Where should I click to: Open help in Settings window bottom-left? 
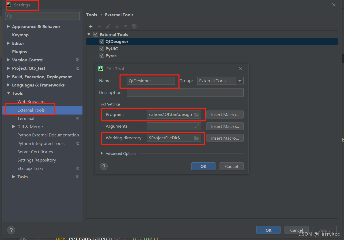pyautogui.click(x=11, y=230)
